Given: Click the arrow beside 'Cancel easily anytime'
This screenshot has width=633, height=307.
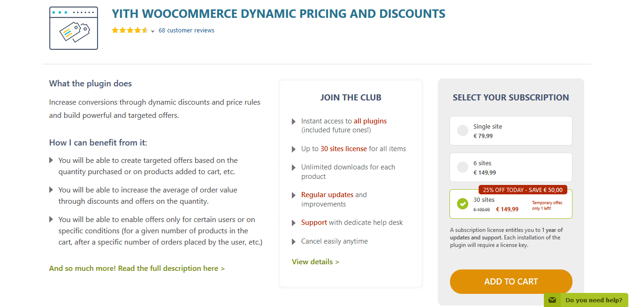Looking at the screenshot, I should click(294, 242).
